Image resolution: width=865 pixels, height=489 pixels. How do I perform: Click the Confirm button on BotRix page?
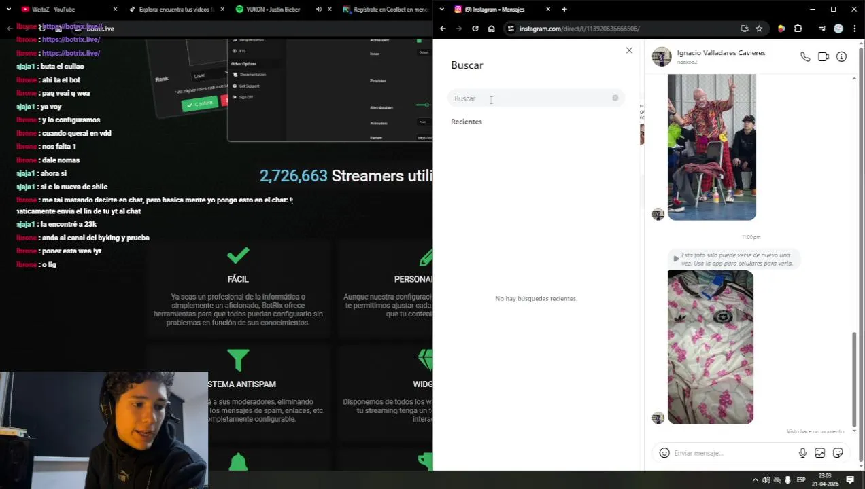[x=199, y=104]
